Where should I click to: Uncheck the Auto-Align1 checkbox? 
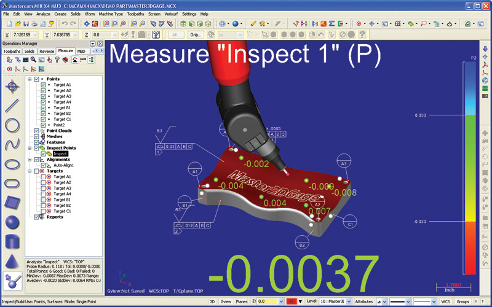[x=43, y=165]
